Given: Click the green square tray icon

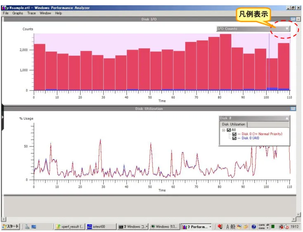Looking at the screenshot, I should [x=273, y=226].
